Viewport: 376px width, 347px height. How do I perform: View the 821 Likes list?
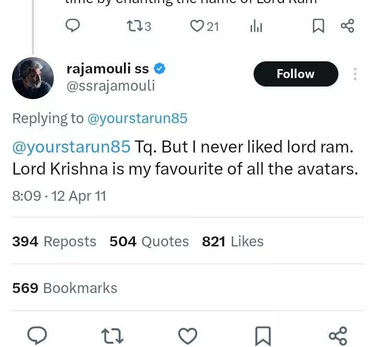point(233,241)
